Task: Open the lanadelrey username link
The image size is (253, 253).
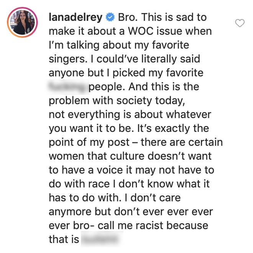Action: [x=76, y=17]
